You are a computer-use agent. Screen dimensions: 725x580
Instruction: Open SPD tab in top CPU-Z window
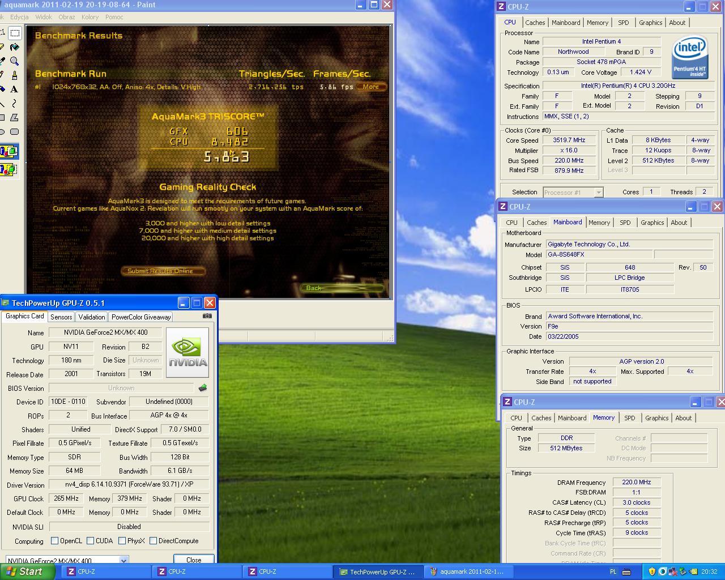tap(623, 23)
